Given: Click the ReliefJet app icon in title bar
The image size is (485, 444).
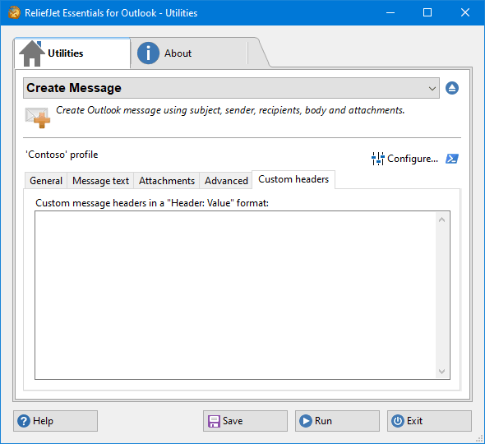Looking at the screenshot, I should click(14, 13).
